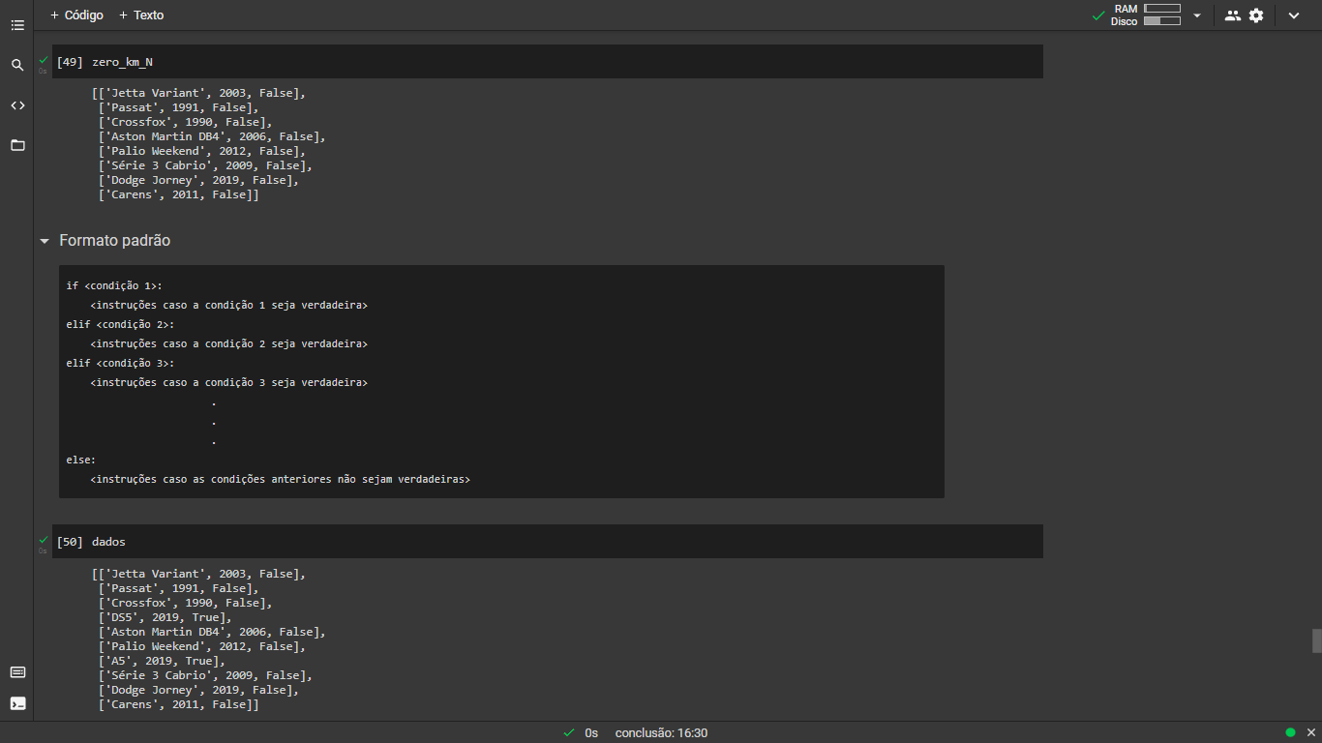1322x743 pixels.
Task: Open the command palette keyboard icon
Action: (17, 672)
